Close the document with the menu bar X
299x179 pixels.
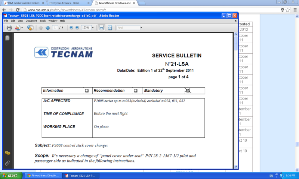(x=235, y=21)
